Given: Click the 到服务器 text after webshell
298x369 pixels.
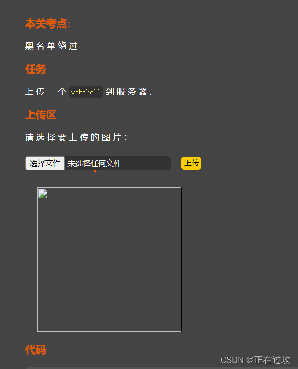Looking at the screenshot, I should (x=130, y=92).
